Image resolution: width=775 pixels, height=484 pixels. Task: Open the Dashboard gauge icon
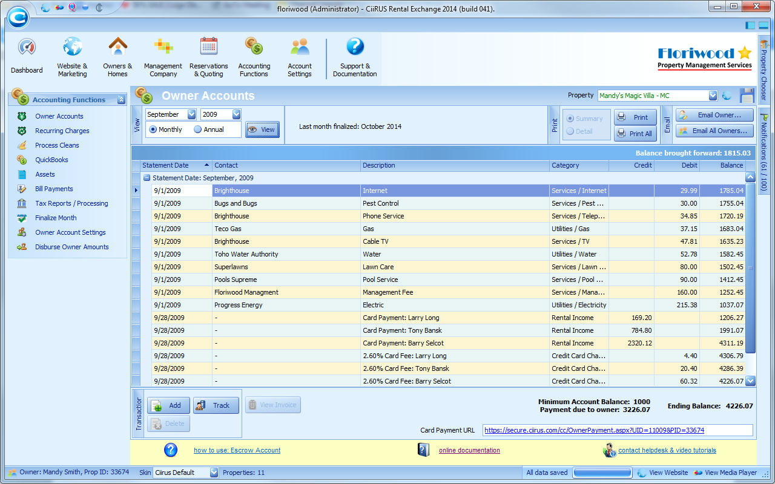pos(27,47)
